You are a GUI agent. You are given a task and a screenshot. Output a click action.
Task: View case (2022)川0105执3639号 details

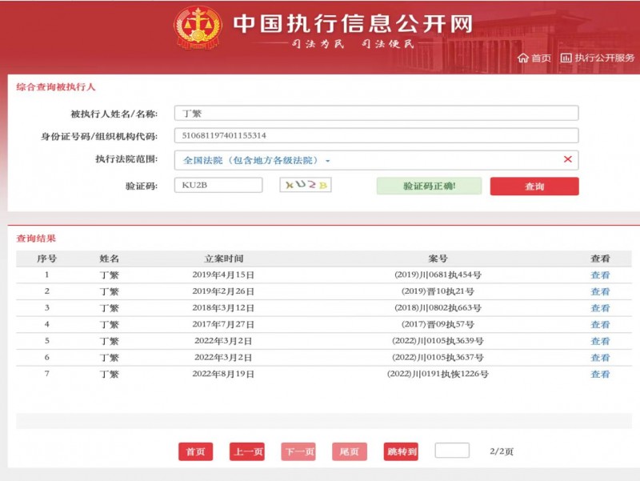[600, 341]
